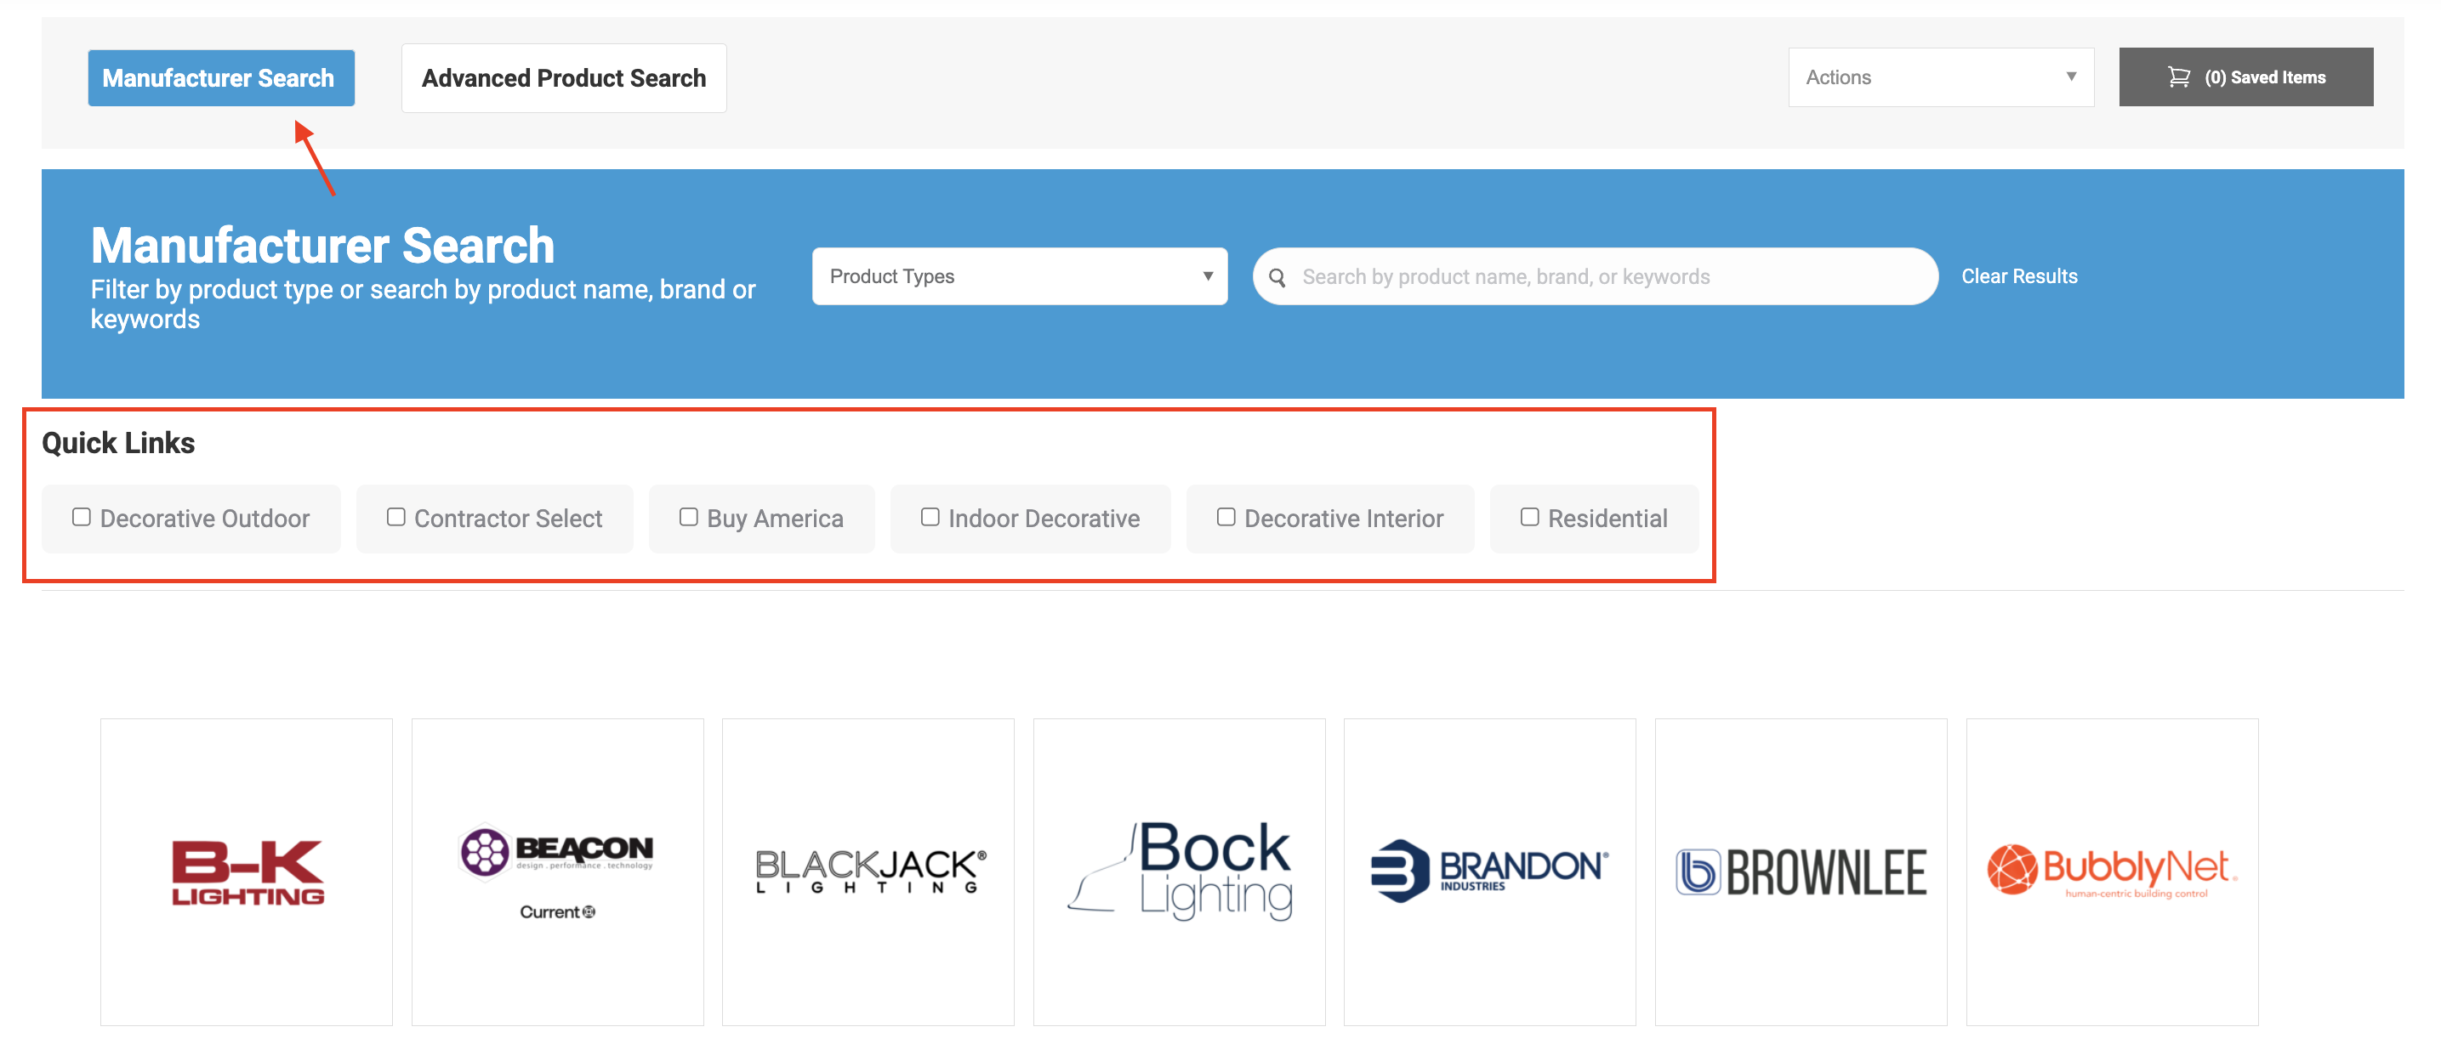Open the Product Types dropdown
Image resolution: width=2441 pixels, height=1044 pixels.
[1019, 276]
